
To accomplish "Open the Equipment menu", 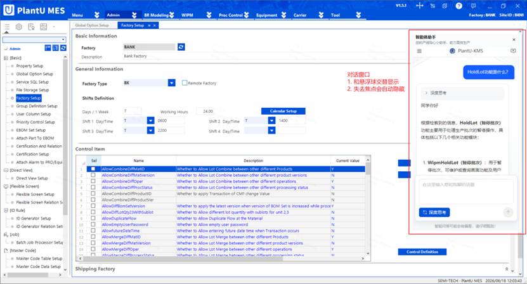I will [271, 15].
